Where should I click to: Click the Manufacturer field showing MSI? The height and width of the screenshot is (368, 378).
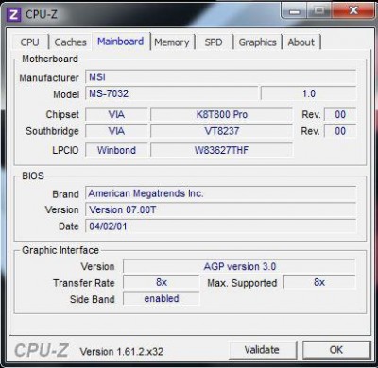click(x=221, y=77)
